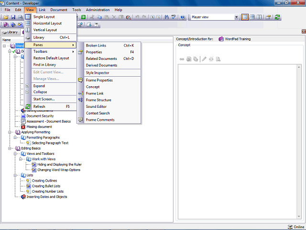Click the preview magnifier icon in Concept pane
The width and height of the screenshot is (306, 230).
[218, 59]
